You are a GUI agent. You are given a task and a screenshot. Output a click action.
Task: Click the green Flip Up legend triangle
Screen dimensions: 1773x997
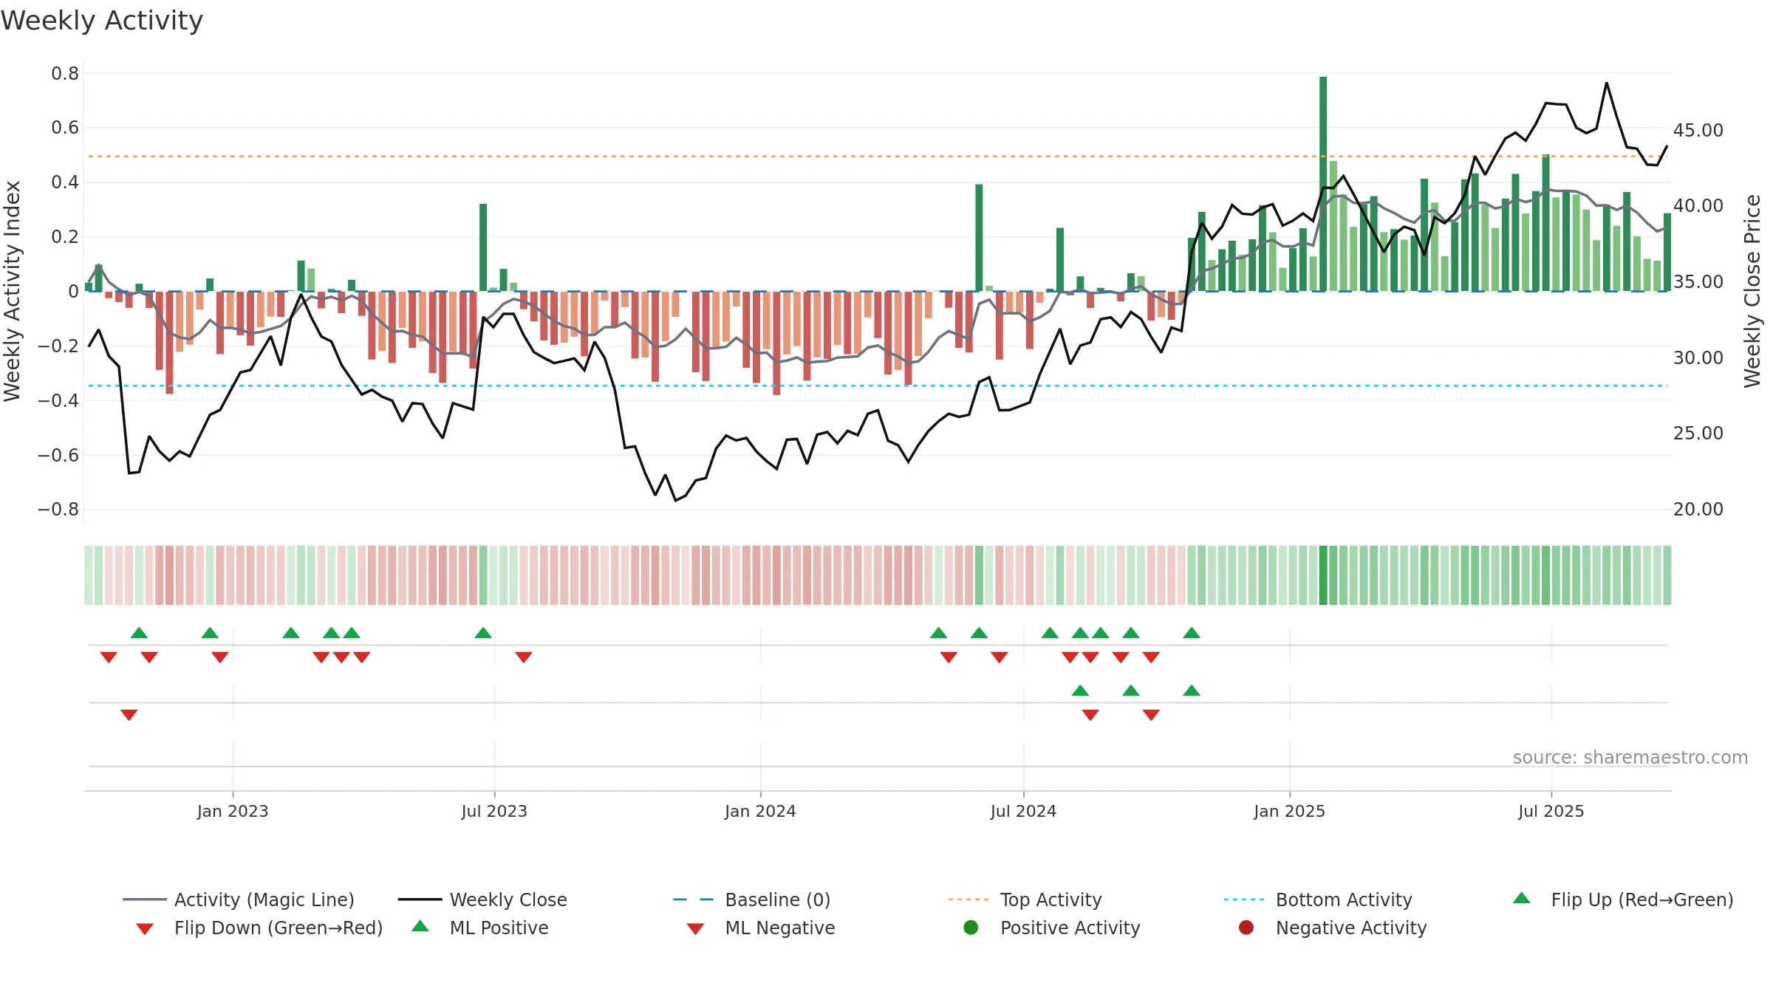click(1522, 898)
